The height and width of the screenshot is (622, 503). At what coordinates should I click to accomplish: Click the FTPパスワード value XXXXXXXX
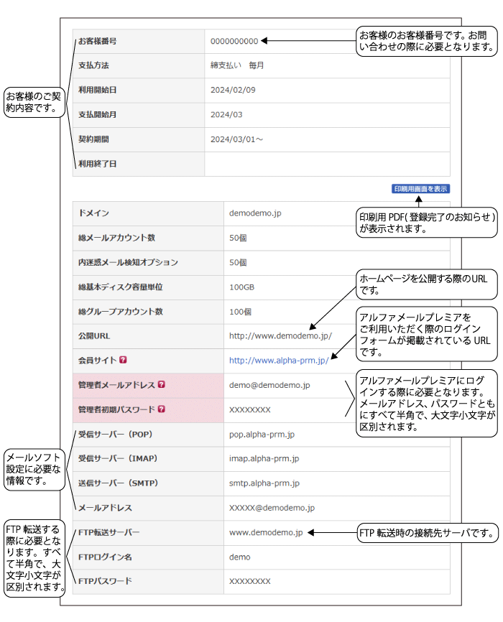pyautogui.click(x=250, y=581)
